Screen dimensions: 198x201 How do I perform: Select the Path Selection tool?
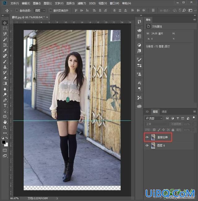pos(5,111)
